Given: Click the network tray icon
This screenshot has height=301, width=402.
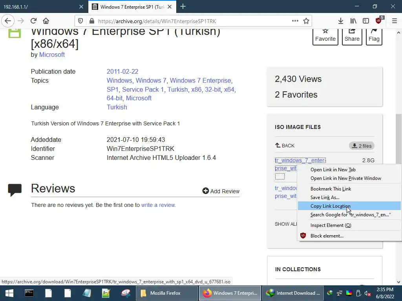Looking at the screenshot, I should 340,293.
